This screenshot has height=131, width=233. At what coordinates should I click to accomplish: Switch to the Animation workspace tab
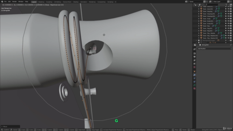click(x=84, y=2)
